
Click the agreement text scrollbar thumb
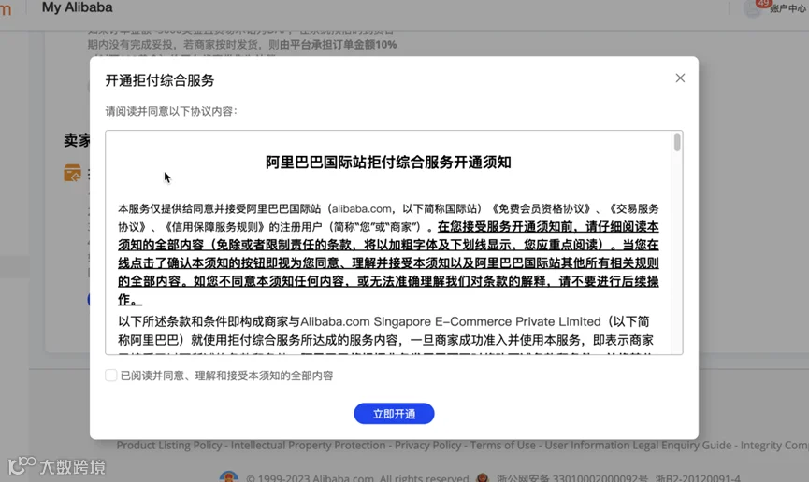pyautogui.click(x=677, y=142)
